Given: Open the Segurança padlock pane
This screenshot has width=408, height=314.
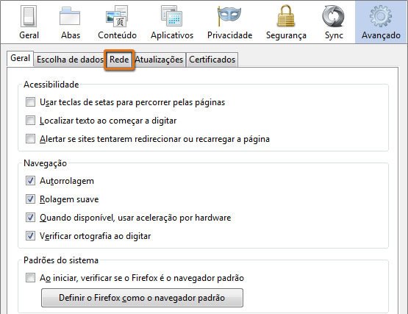Looking at the screenshot, I should pos(286,22).
